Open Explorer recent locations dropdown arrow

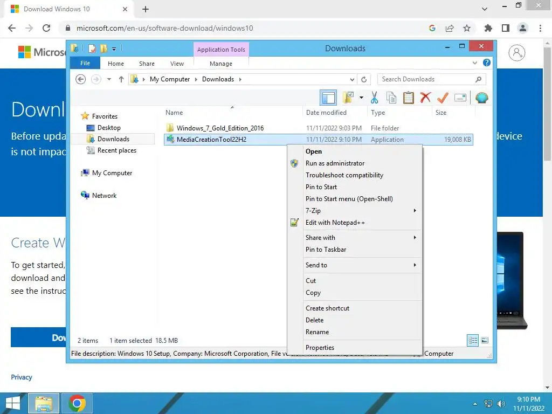point(109,79)
